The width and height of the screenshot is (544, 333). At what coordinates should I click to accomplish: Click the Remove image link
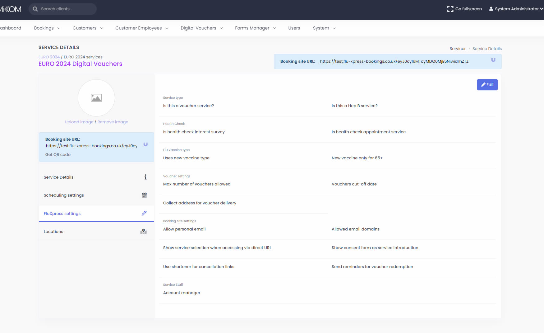click(x=113, y=122)
